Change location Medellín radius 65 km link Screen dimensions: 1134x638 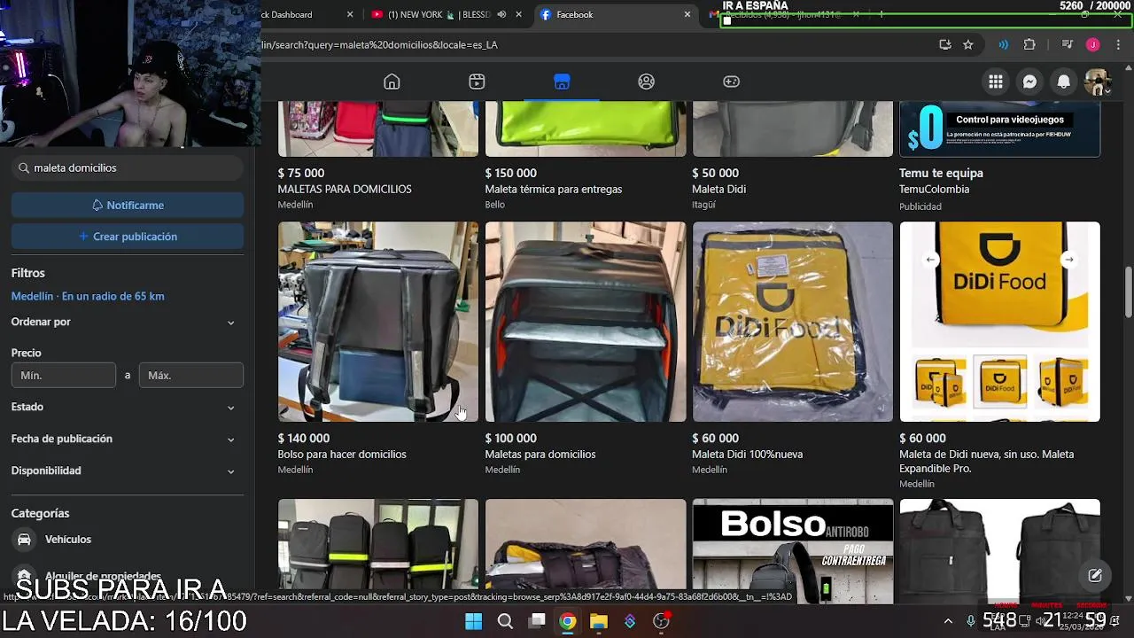pos(88,296)
